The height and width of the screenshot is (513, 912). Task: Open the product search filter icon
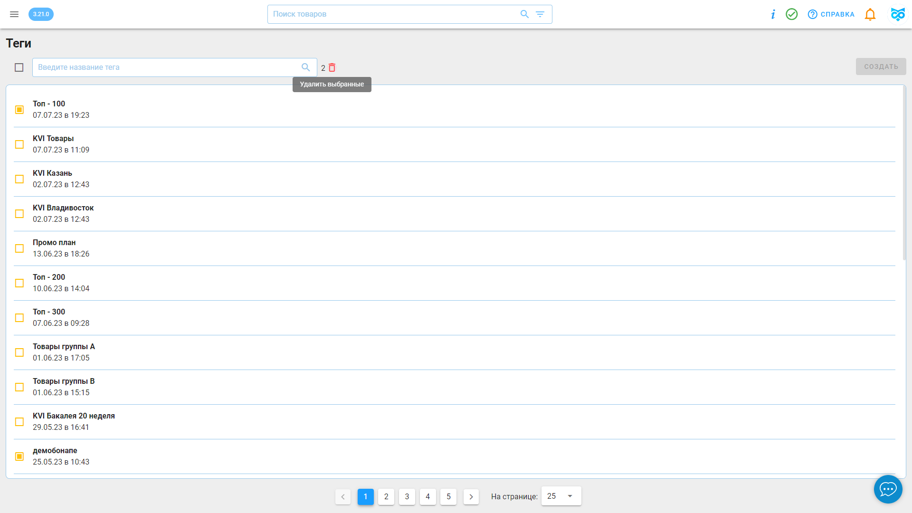(x=540, y=14)
